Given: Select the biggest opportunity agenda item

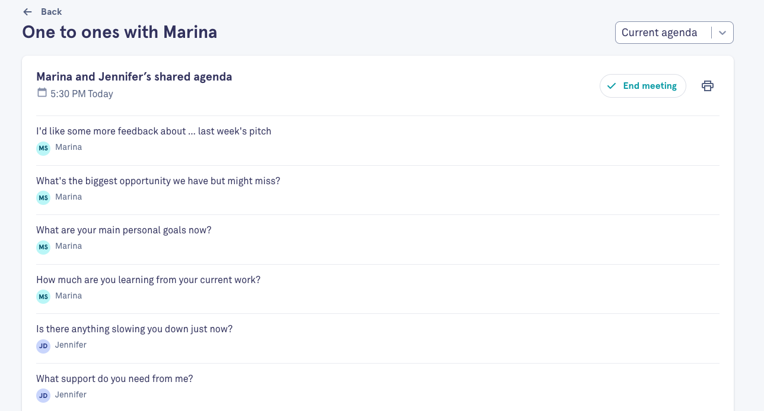Looking at the screenshot, I should (x=378, y=190).
